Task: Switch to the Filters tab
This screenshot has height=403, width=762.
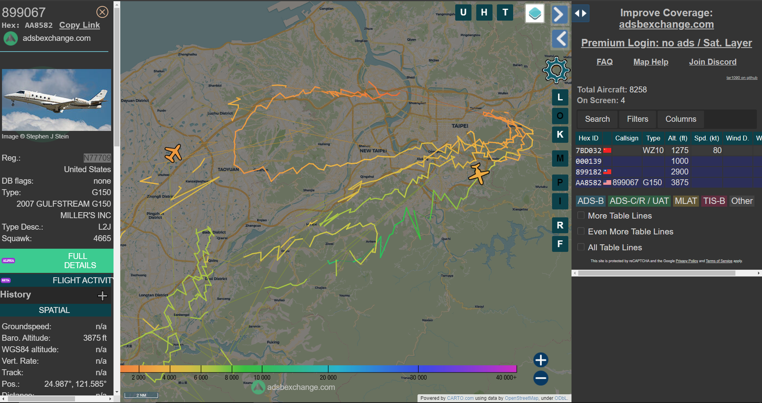Action: pyautogui.click(x=637, y=119)
